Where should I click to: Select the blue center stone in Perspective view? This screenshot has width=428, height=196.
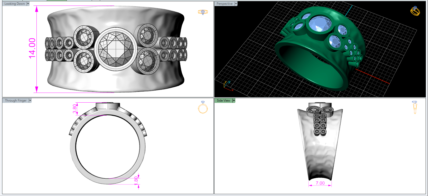click(320, 24)
